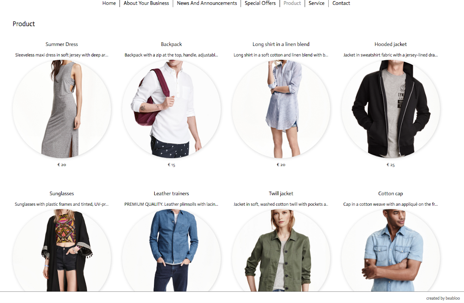Select the Cotton cap product image
Image resolution: width=464 pixels, height=303 pixels.
391,250
